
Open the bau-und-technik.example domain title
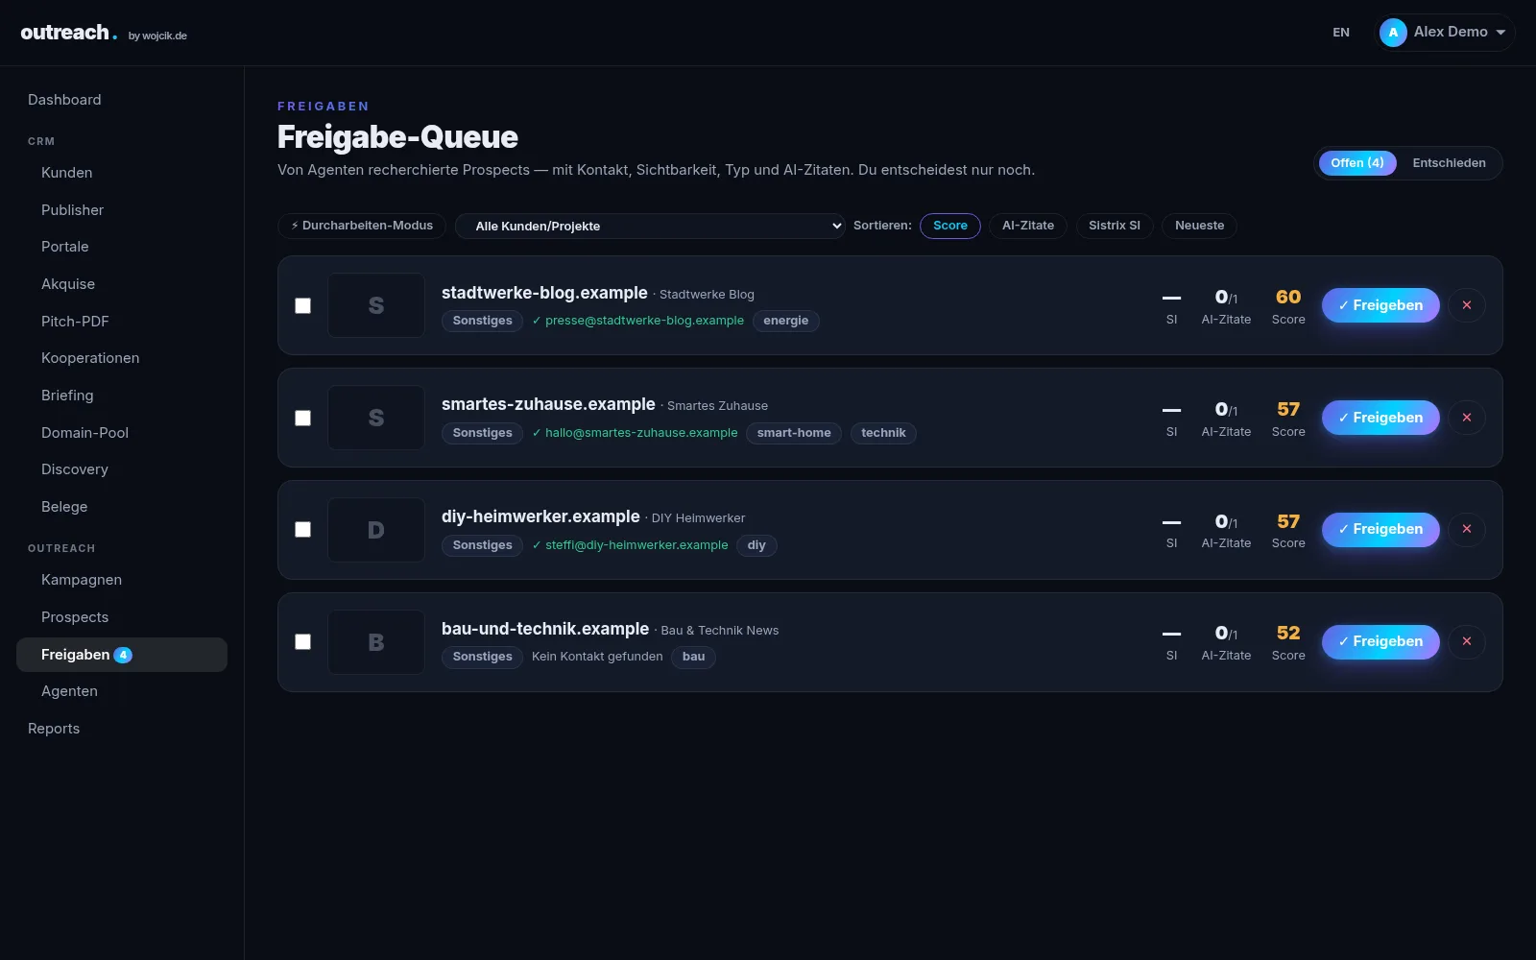[x=545, y=629]
